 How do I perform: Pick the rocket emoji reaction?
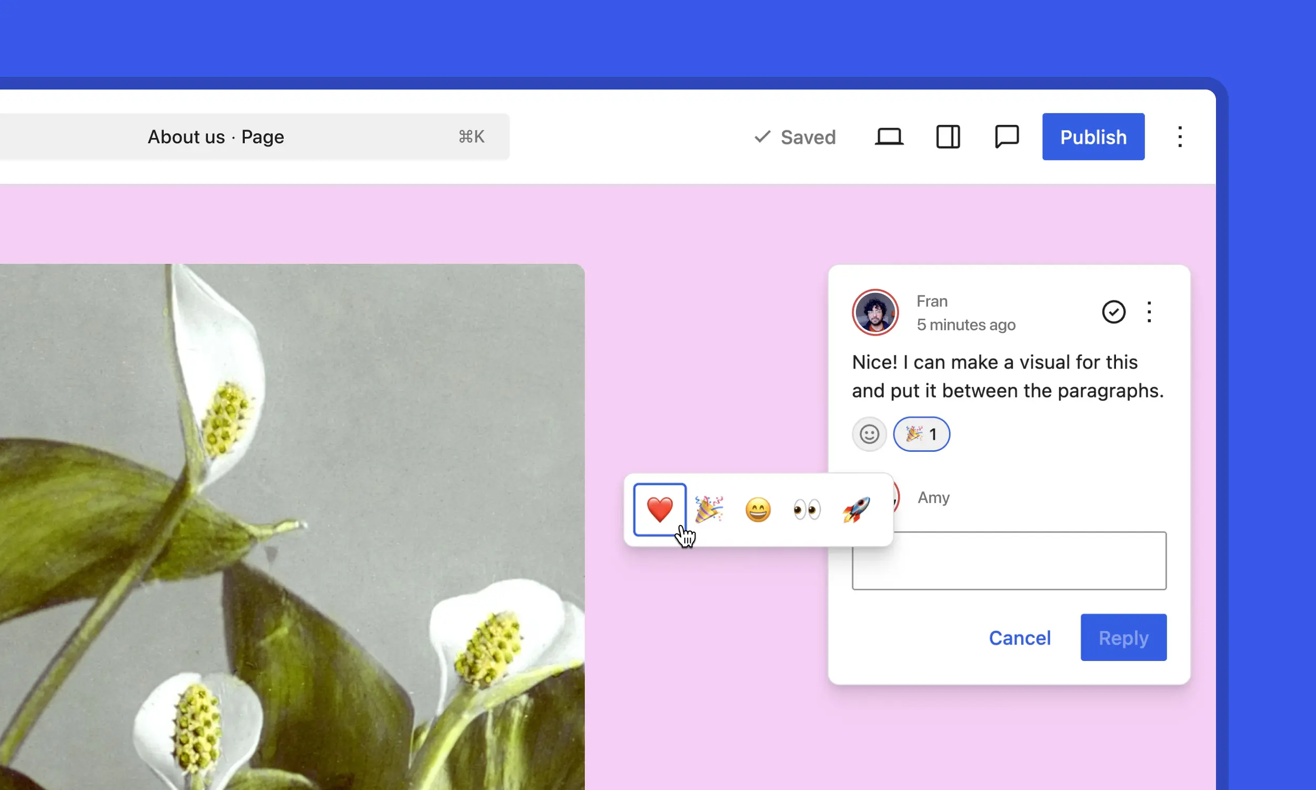[x=856, y=509]
